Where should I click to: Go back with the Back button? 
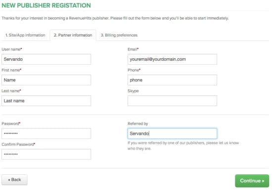coord(14,180)
